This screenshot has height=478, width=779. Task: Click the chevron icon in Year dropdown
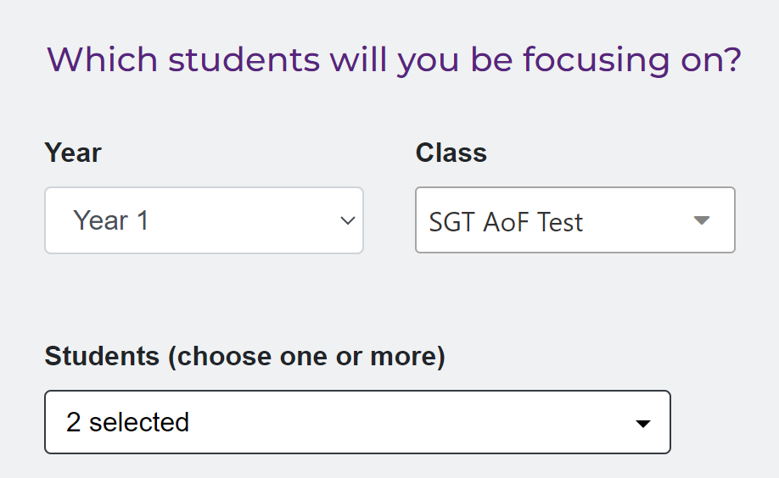(x=347, y=221)
